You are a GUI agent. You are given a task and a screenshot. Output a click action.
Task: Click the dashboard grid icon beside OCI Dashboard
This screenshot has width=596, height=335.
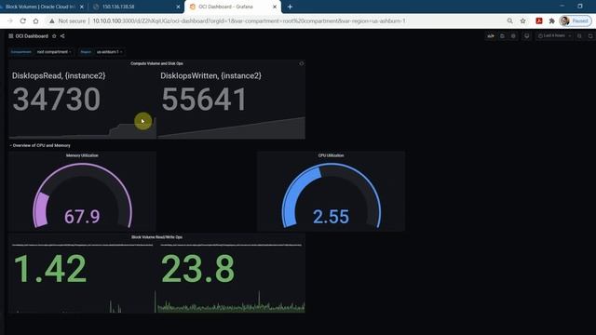pyautogui.click(x=10, y=36)
